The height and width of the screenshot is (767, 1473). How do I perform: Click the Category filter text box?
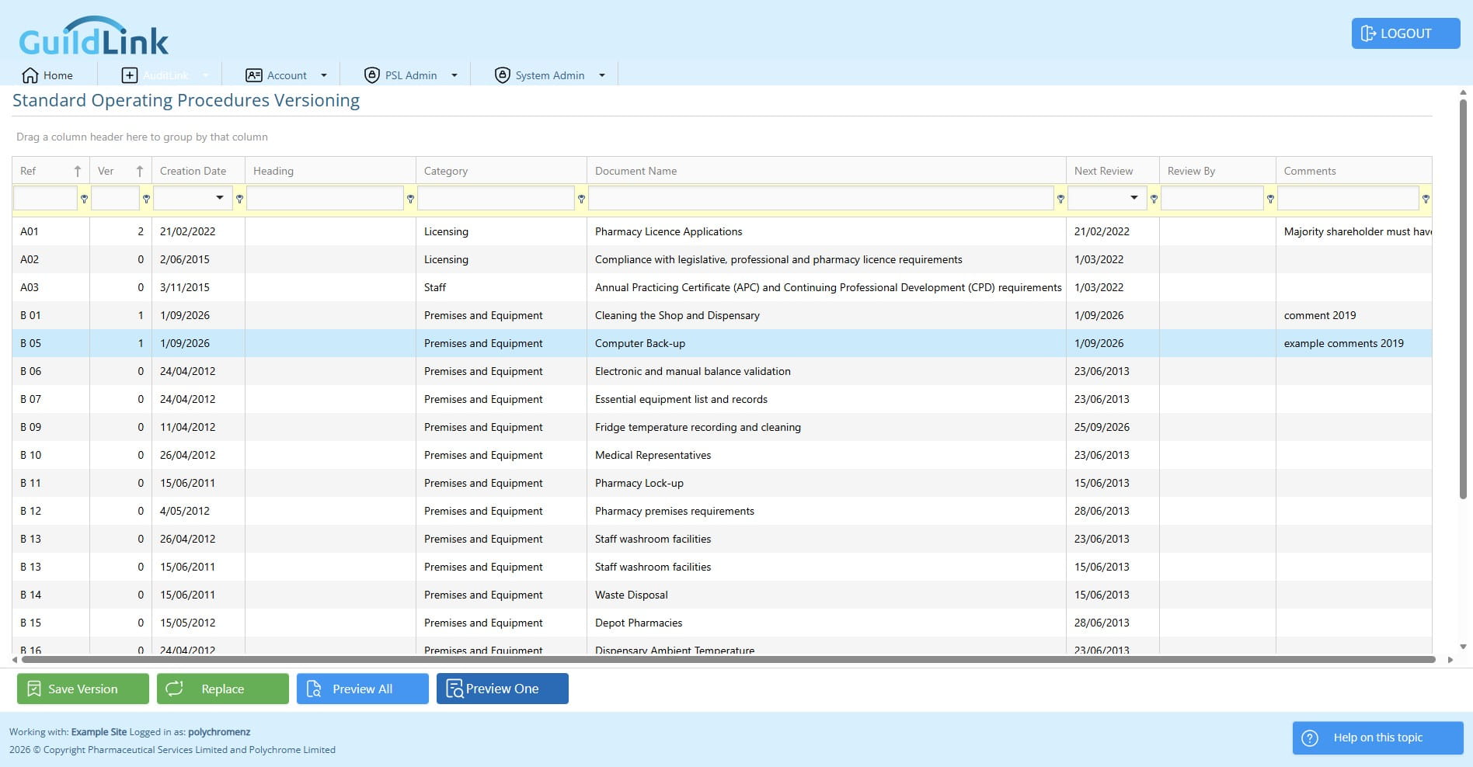point(496,198)
